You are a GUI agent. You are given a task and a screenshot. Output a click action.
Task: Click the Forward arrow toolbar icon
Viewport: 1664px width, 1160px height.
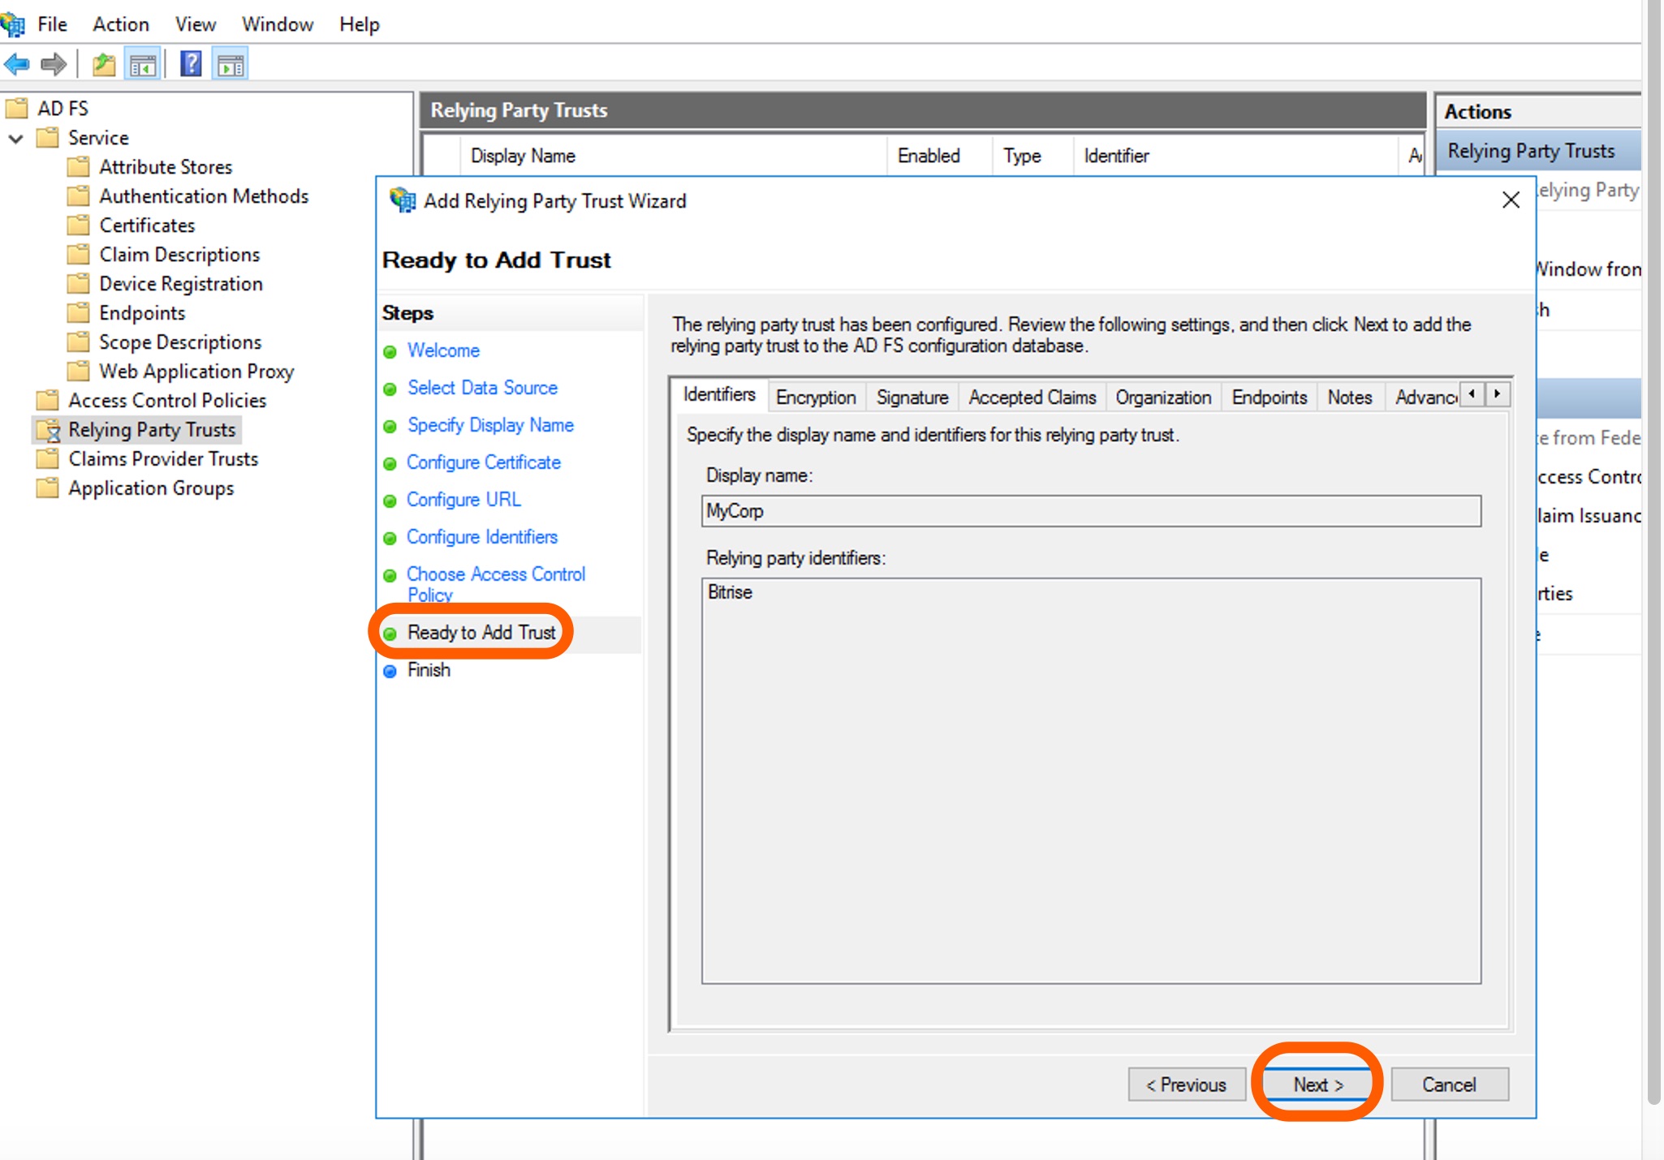click(54, 64)
